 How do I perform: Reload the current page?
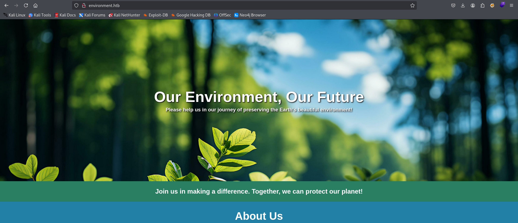pyautogui.click(x=26, y=5)
